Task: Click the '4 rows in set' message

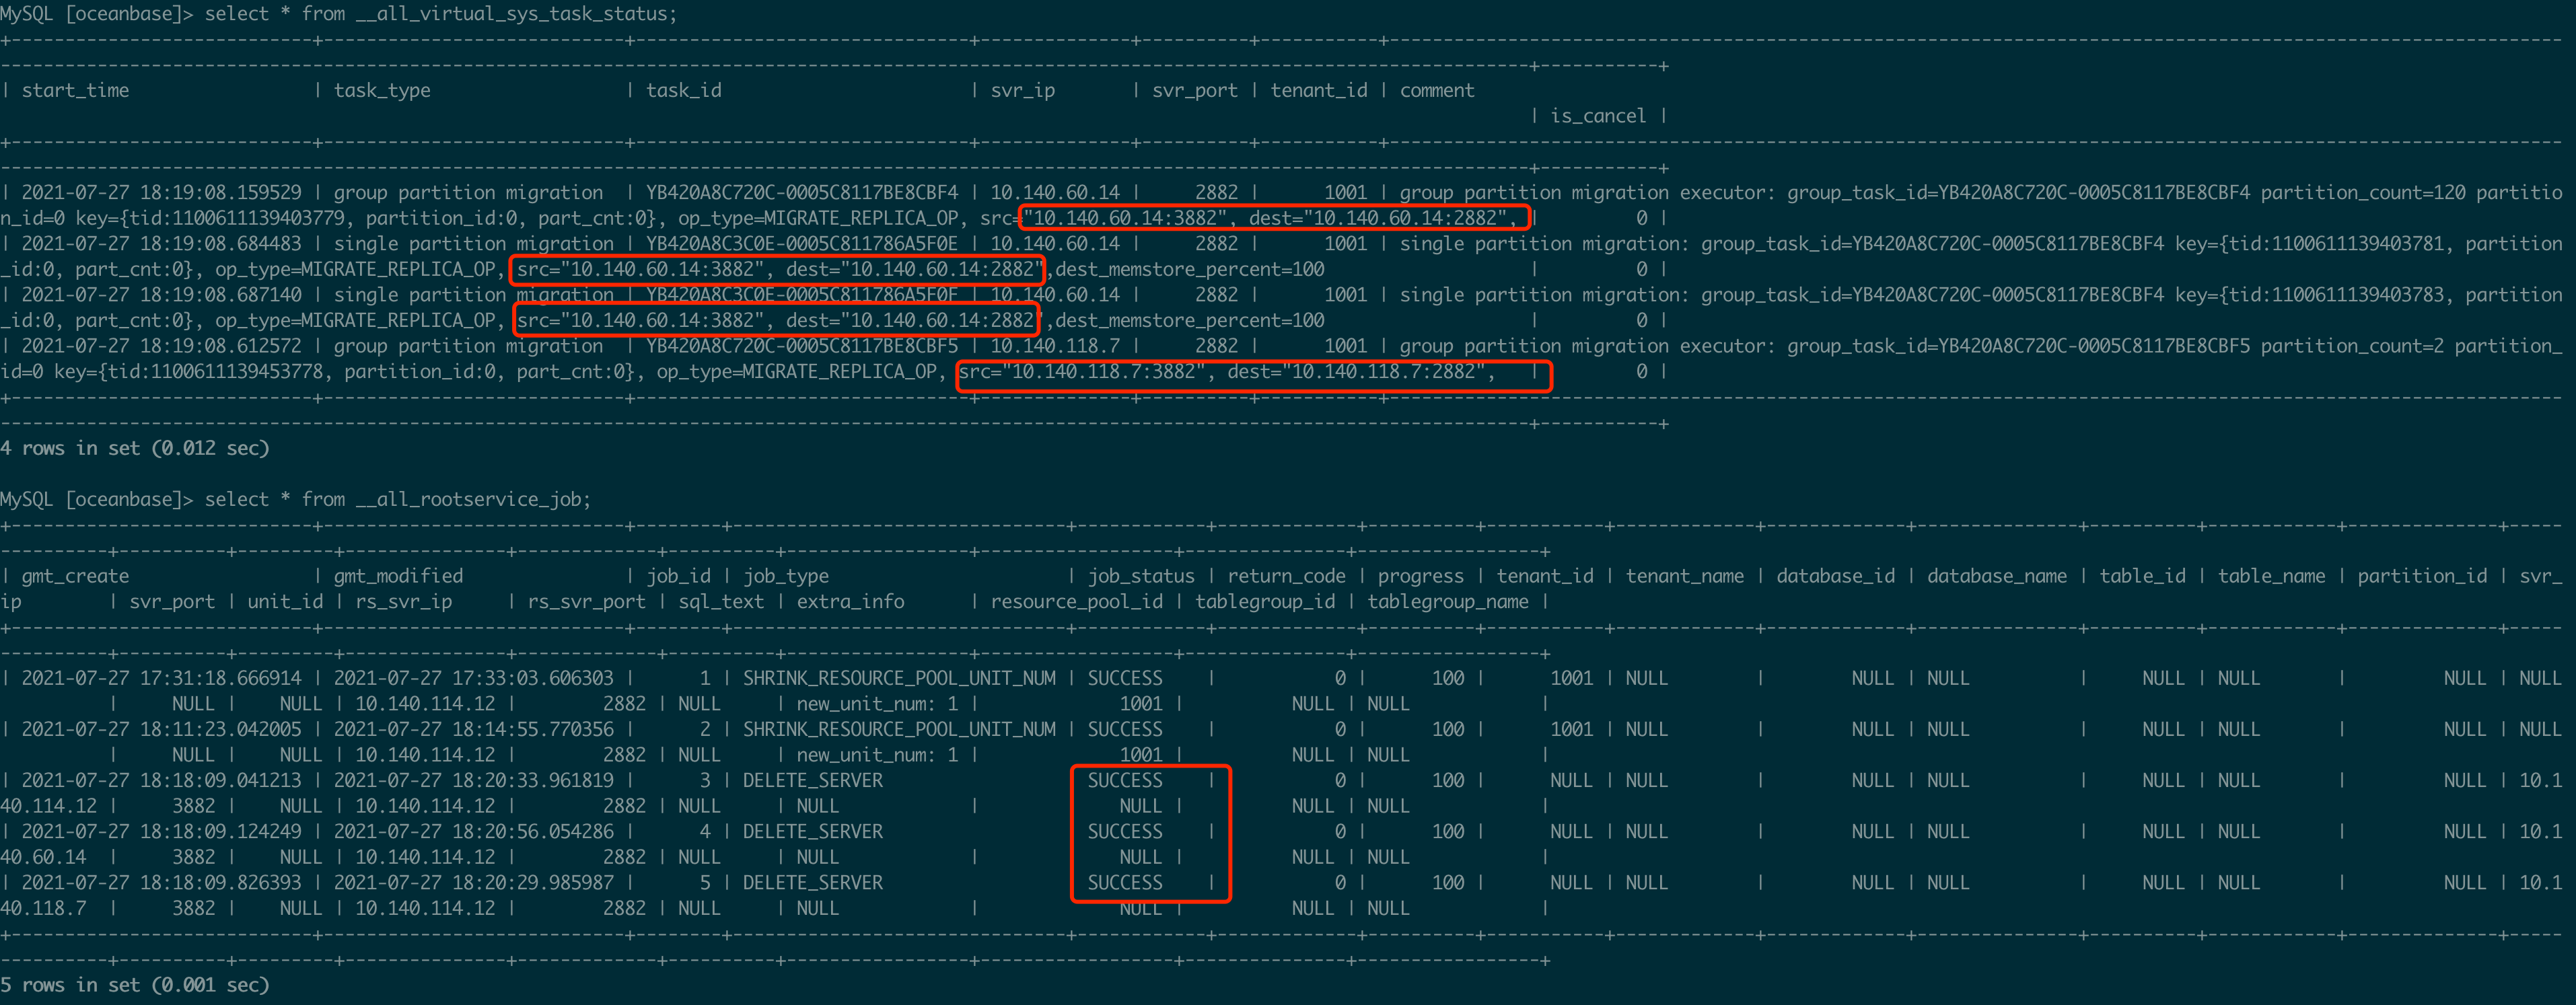Action: point(135,448)
